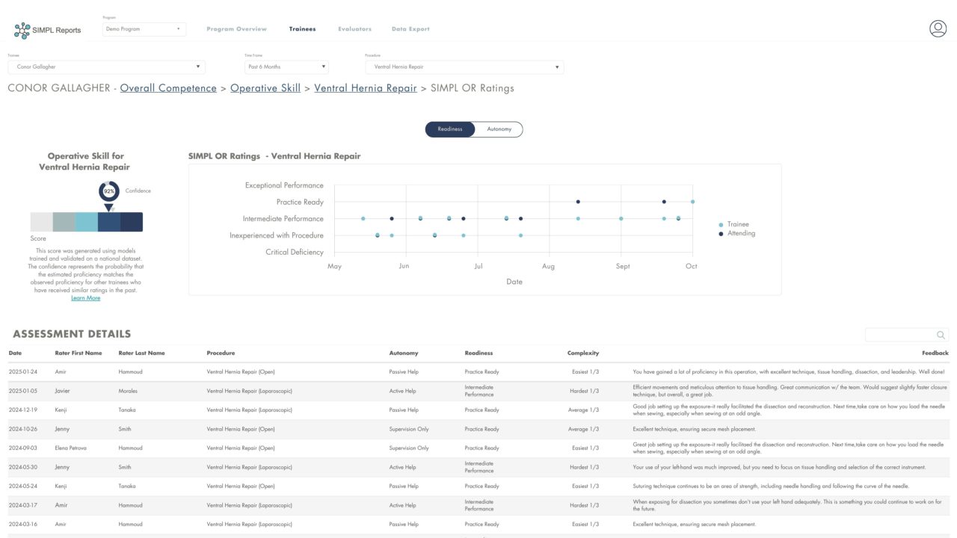Select the Readiness toggle option

click(x=451, y=129)
